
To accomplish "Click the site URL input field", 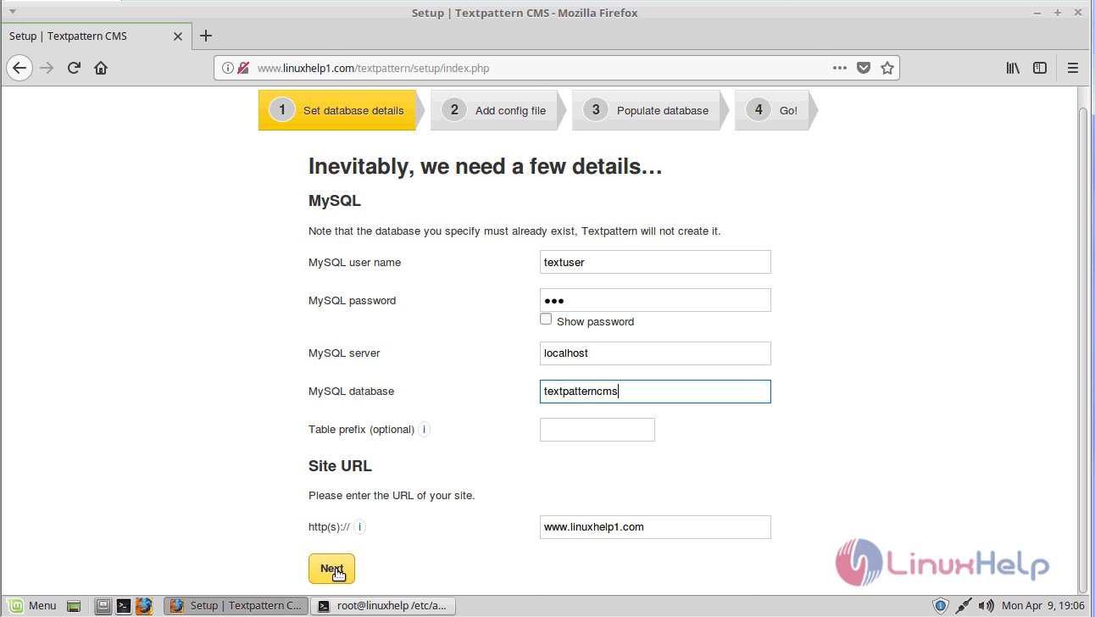I will [655, 527].
